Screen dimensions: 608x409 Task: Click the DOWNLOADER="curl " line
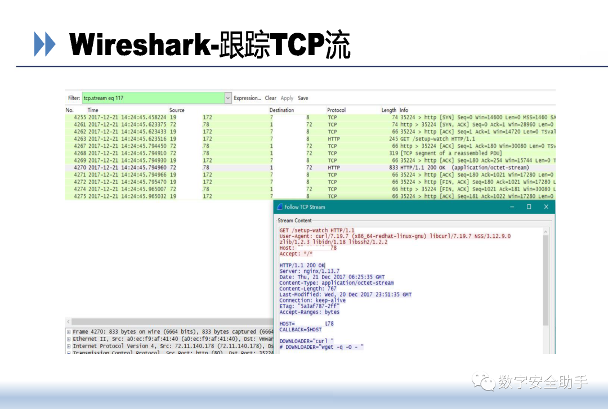(306, 341)
